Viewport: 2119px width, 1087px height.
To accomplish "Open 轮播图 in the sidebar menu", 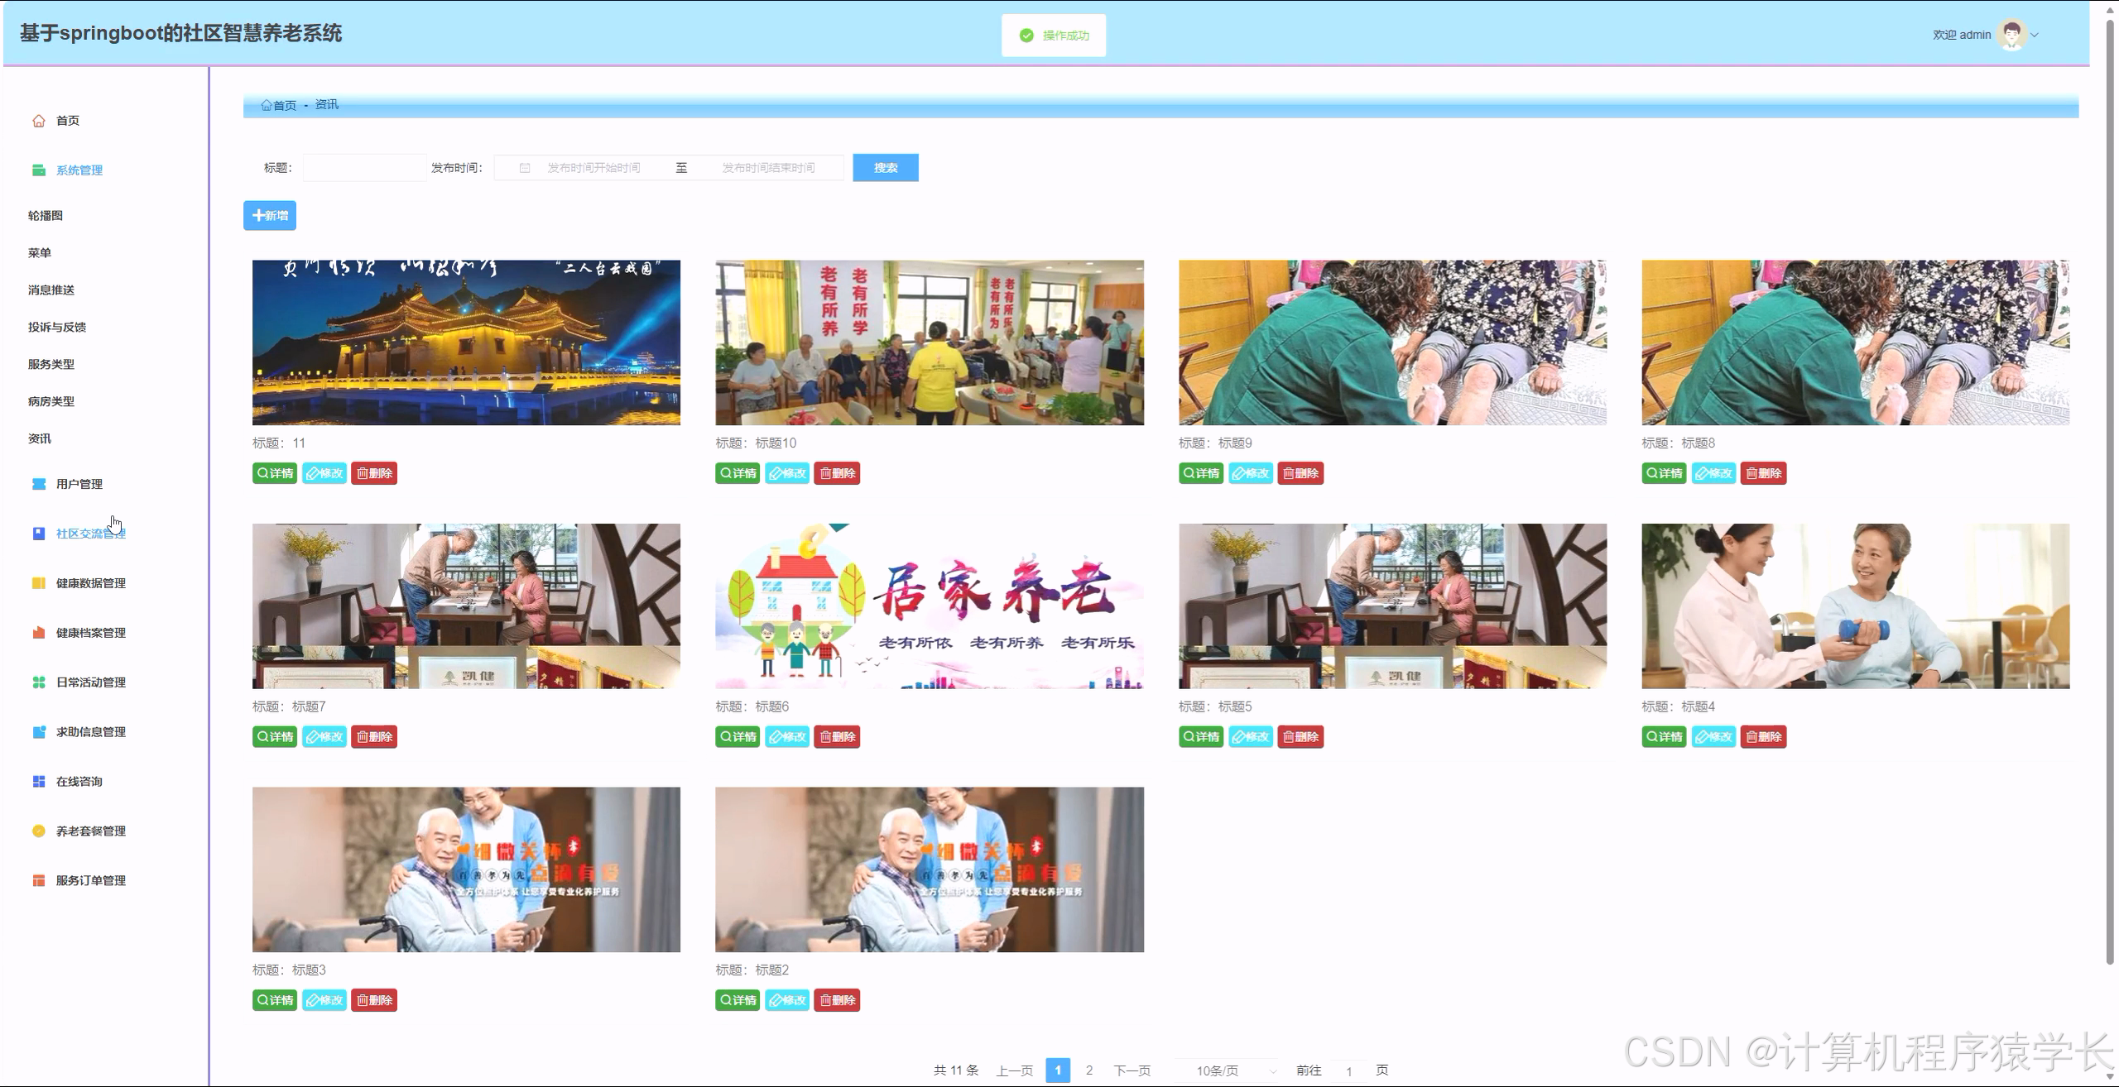I will point(46,216).
